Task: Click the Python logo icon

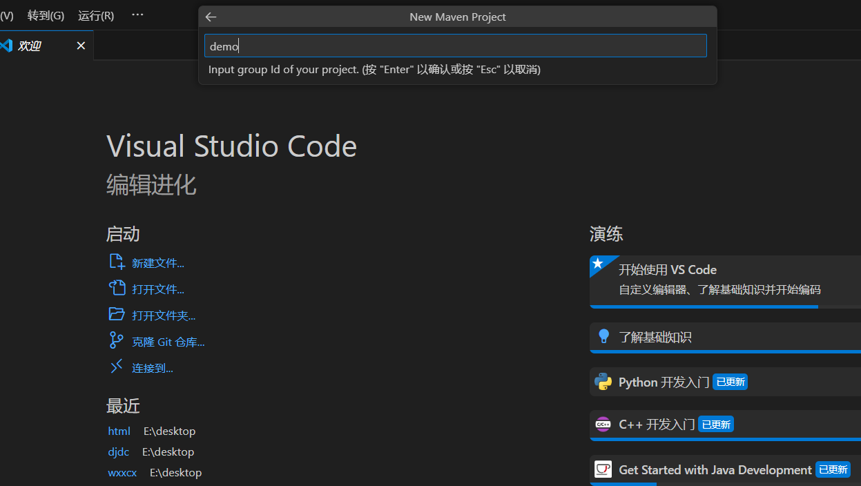Action: 603,382
